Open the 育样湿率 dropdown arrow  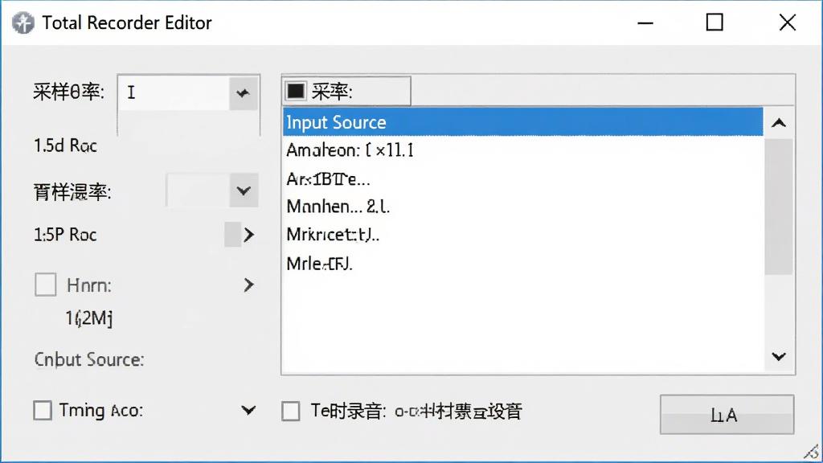coord(244,191)
